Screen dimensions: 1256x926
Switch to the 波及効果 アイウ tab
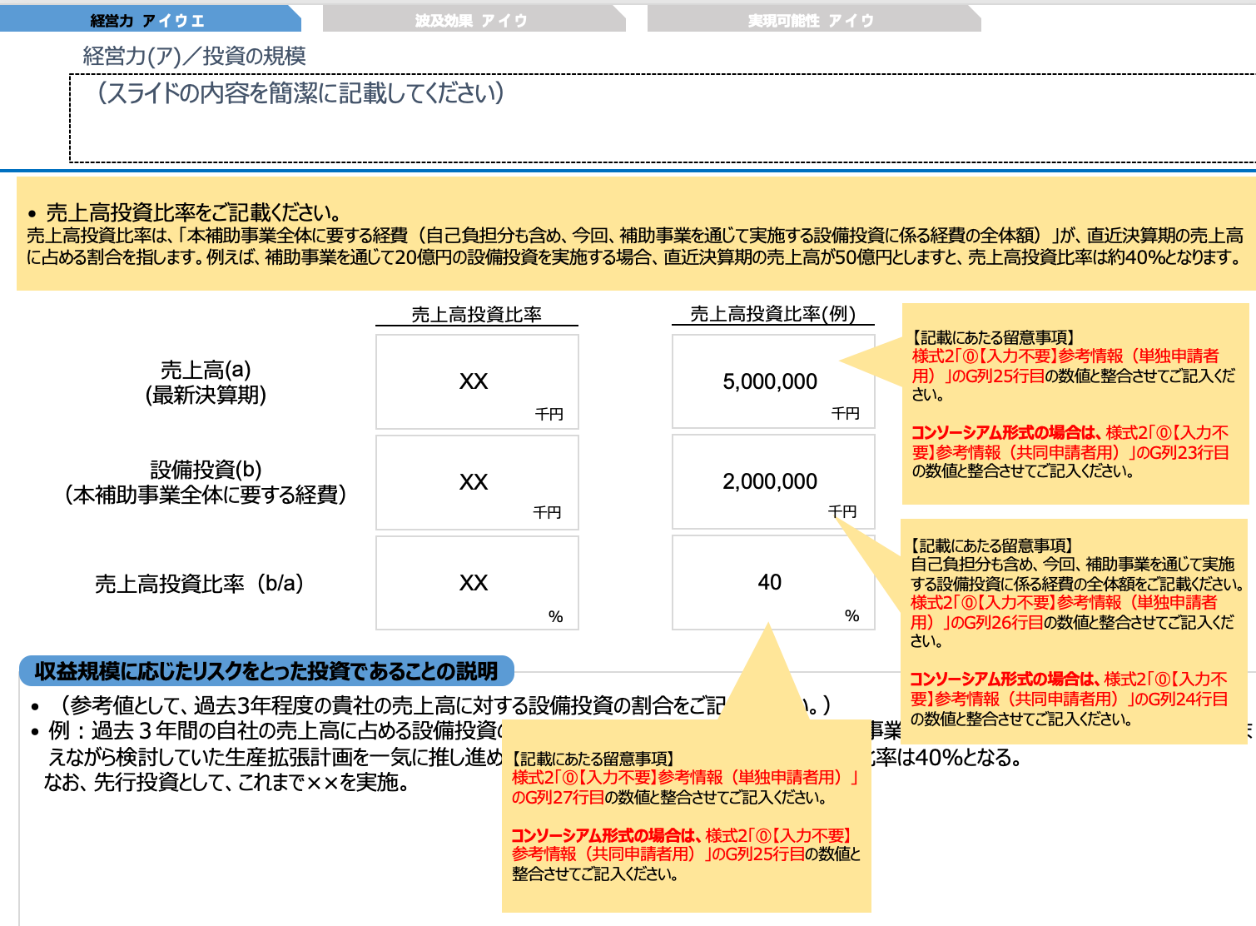click(x=469, y=18)
